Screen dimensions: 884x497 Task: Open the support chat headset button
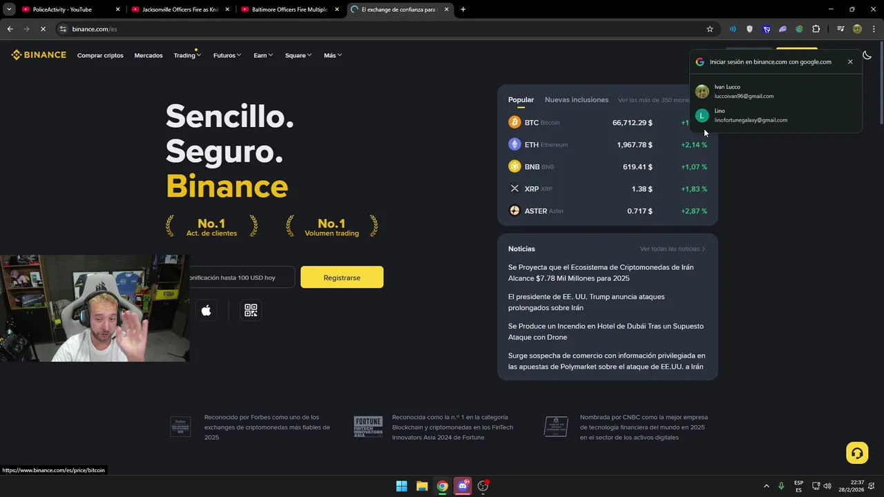(x=857, y=453)
